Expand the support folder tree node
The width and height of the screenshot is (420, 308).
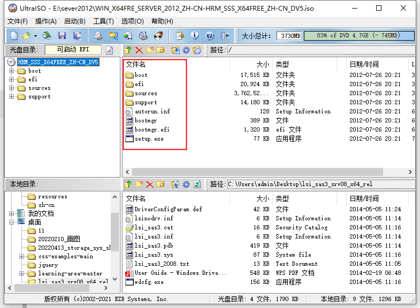(x=11, y=97)
